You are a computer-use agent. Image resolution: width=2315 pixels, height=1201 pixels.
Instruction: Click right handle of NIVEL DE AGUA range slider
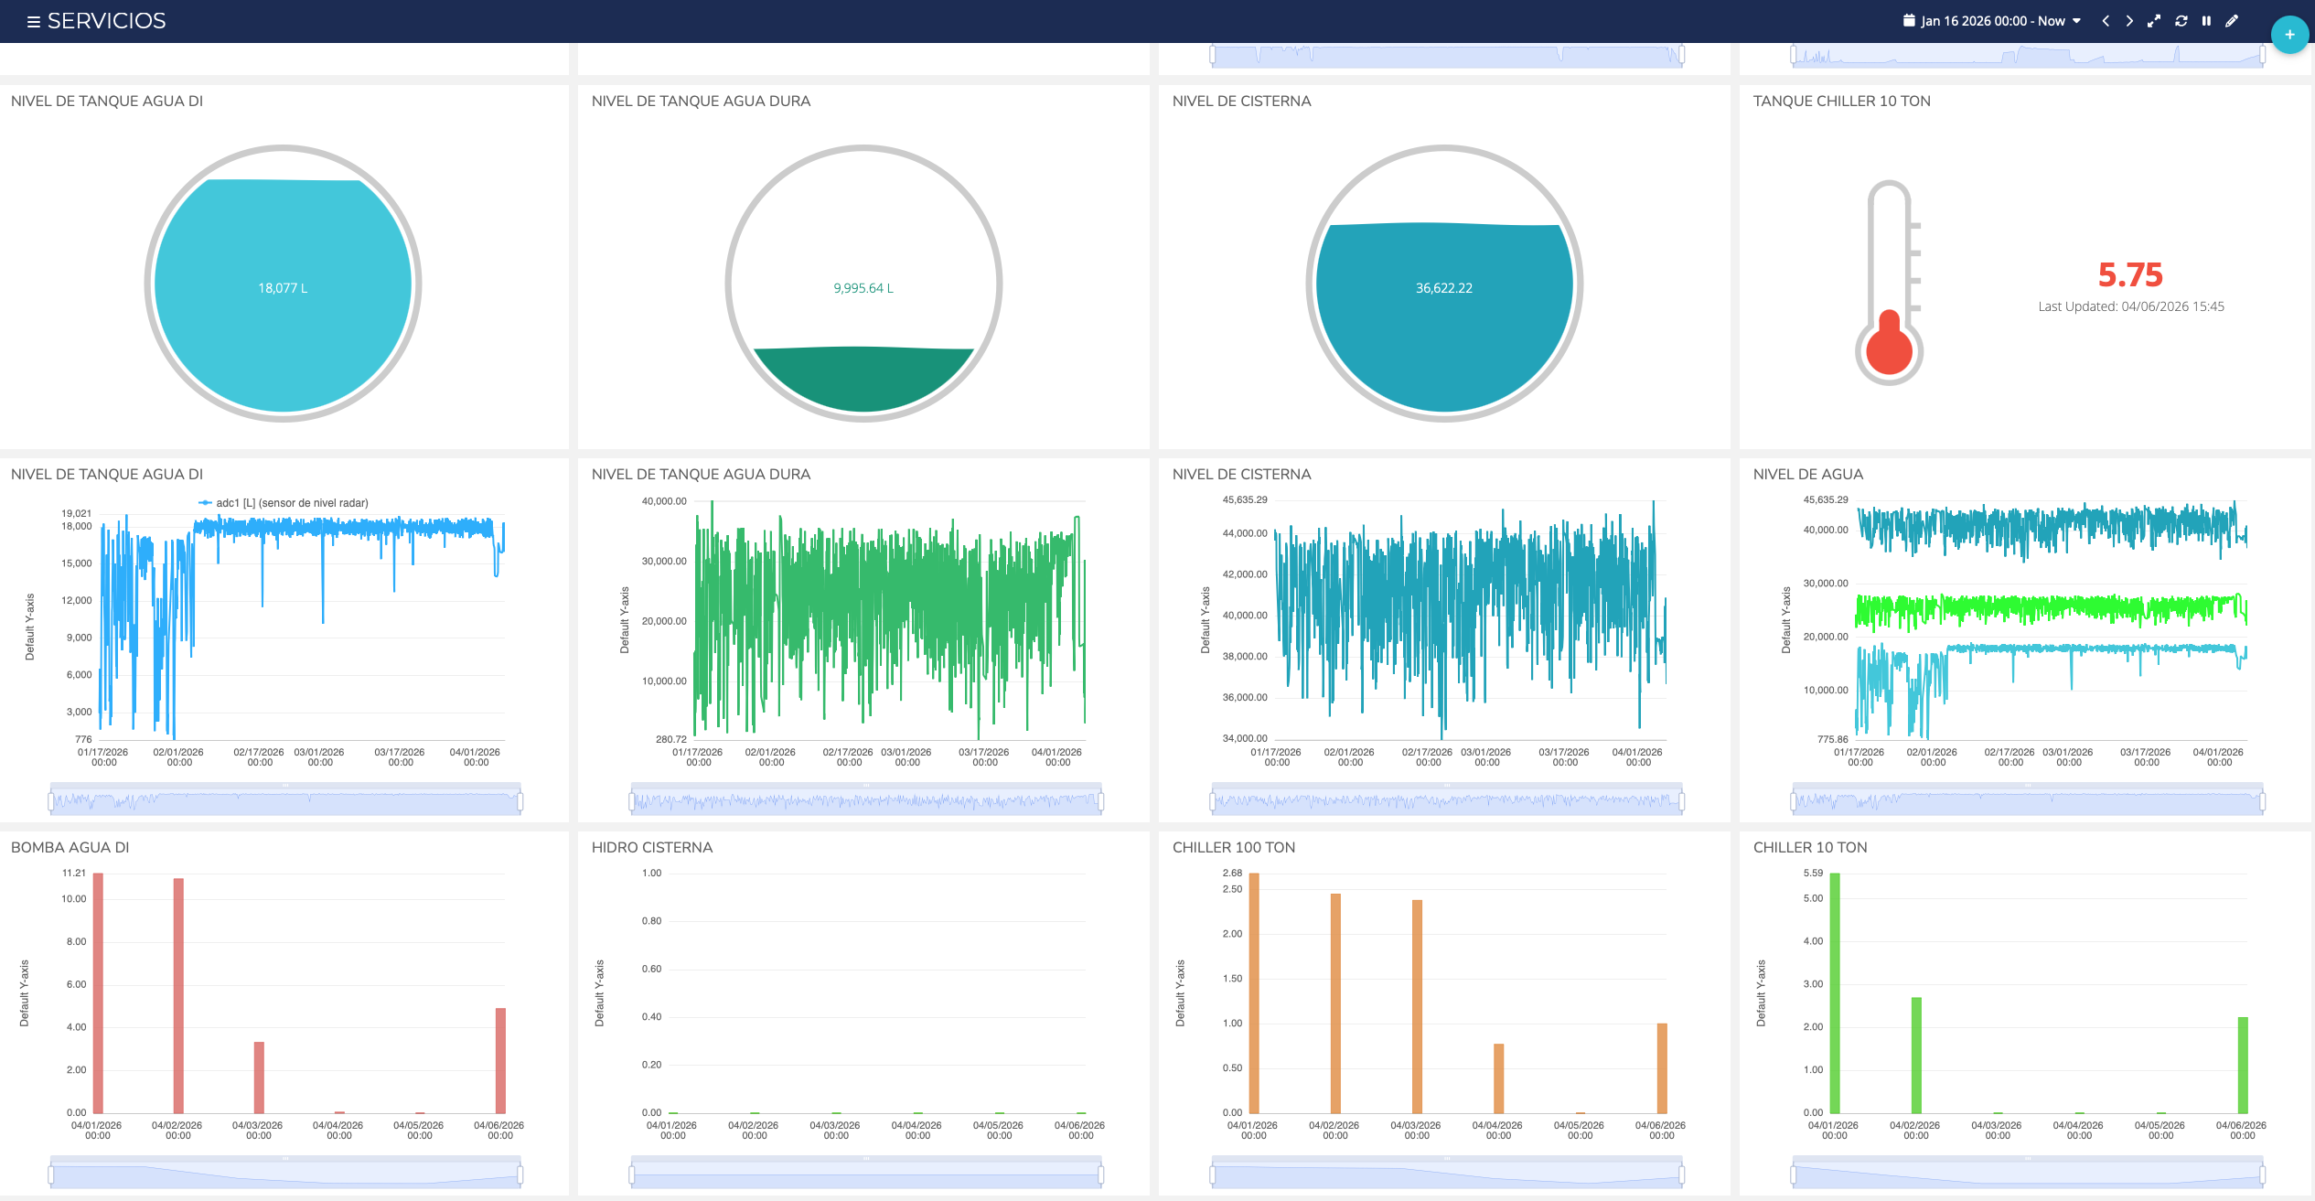[2262, 802]
